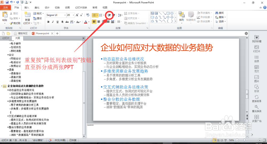This screenshot has width=267, height=144.
Task: Switch to Normal view in status bar
Action: coord(215,140)
